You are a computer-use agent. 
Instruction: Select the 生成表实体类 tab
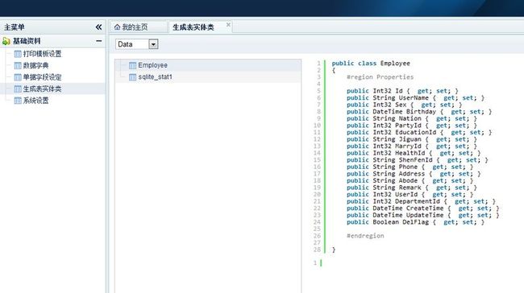tap(193, 27)
